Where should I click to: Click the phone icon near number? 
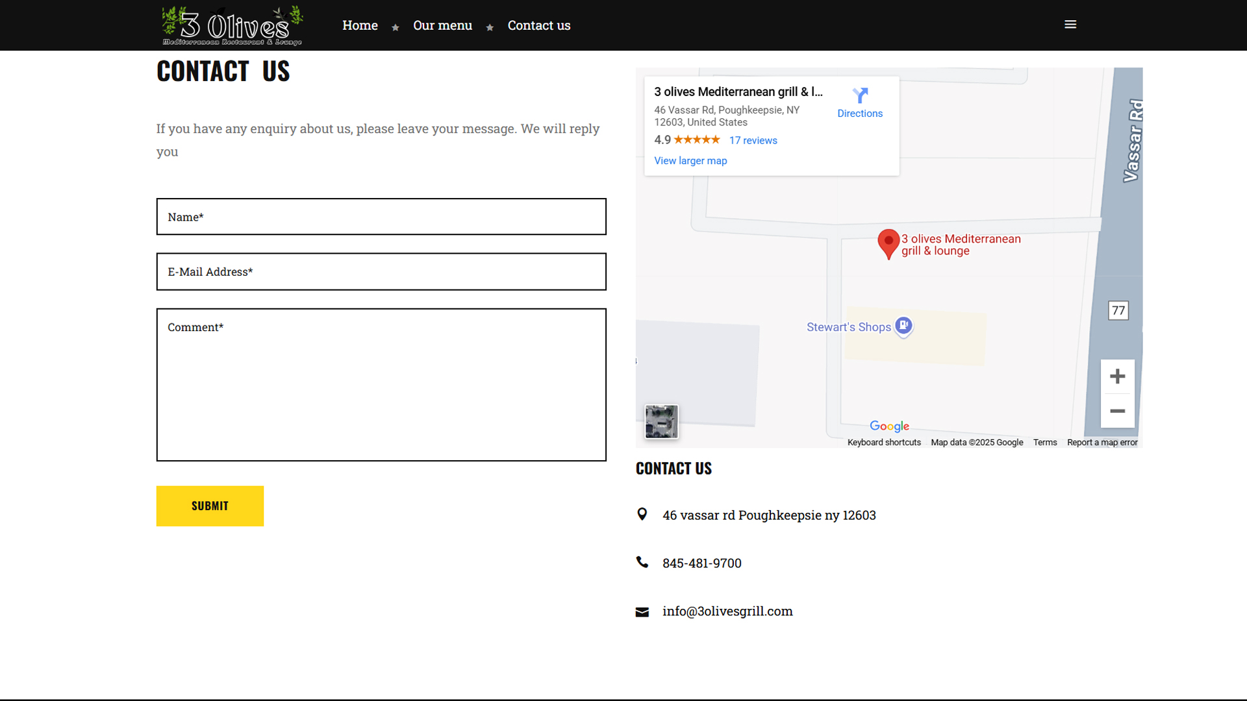[x=642, y=563]
